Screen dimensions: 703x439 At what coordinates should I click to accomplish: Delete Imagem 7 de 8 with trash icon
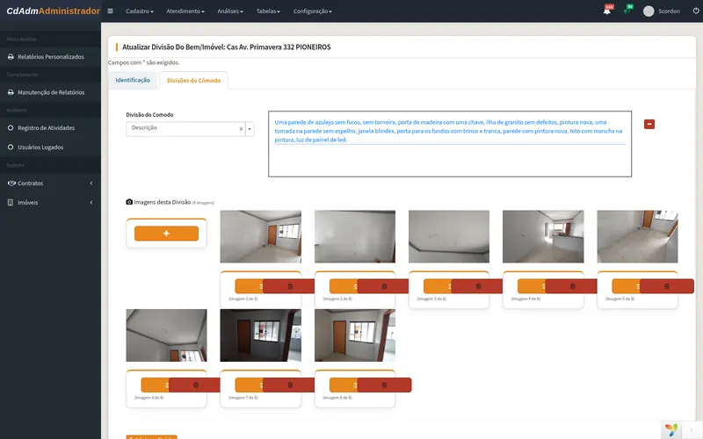pyautogui.click(x=290, y=385)
